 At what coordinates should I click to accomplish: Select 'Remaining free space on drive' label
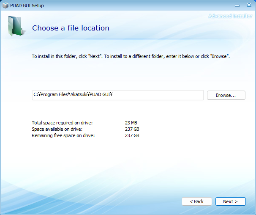(63, 135)
